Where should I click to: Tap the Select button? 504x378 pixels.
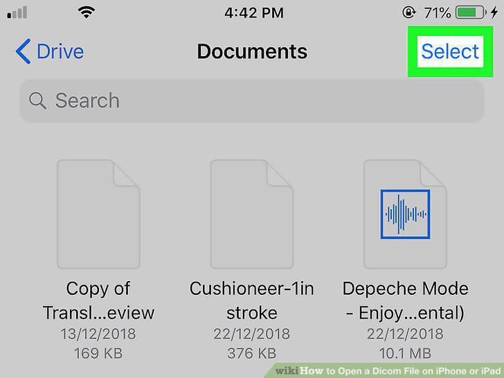[450, 51]
